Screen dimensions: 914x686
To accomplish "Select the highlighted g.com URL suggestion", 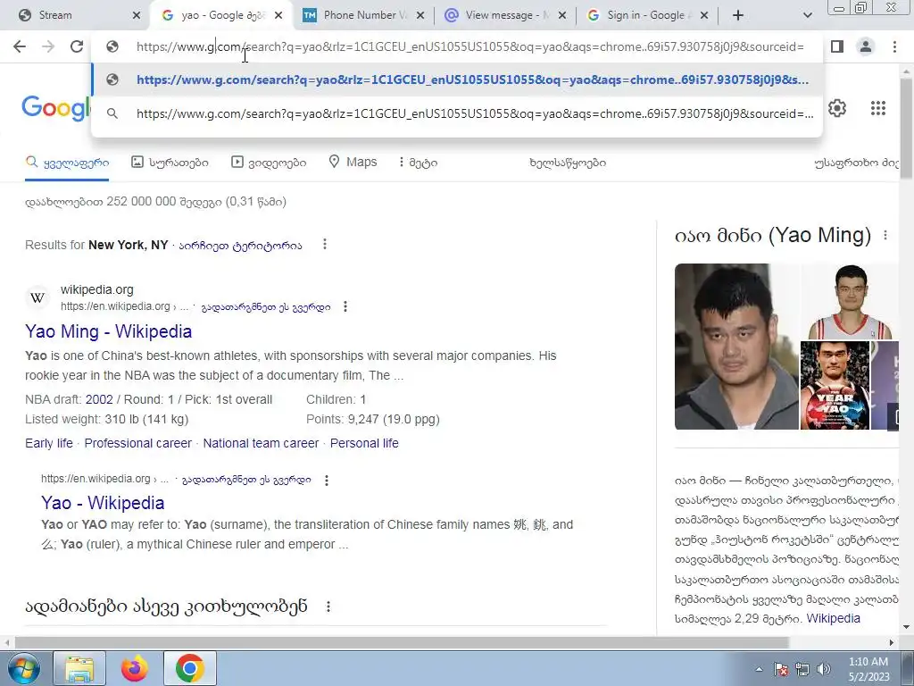I will pyautogui.click(x=457, y=79).
